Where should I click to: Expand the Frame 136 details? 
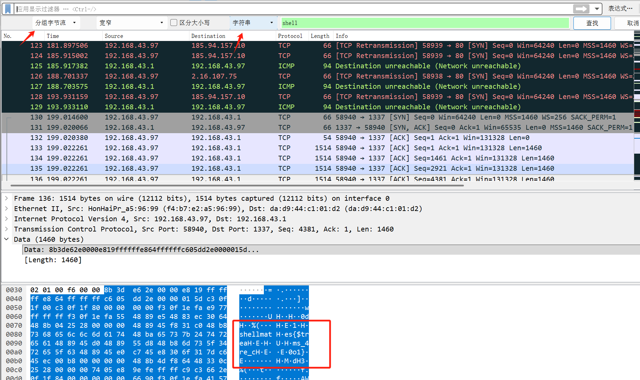coord(6,198)
